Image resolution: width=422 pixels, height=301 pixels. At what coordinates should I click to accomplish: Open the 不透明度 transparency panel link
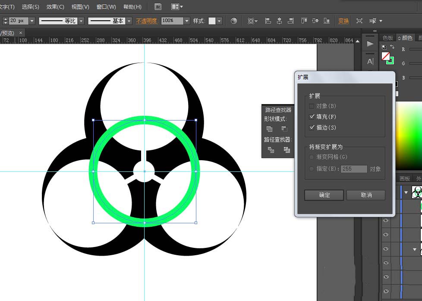147,21
